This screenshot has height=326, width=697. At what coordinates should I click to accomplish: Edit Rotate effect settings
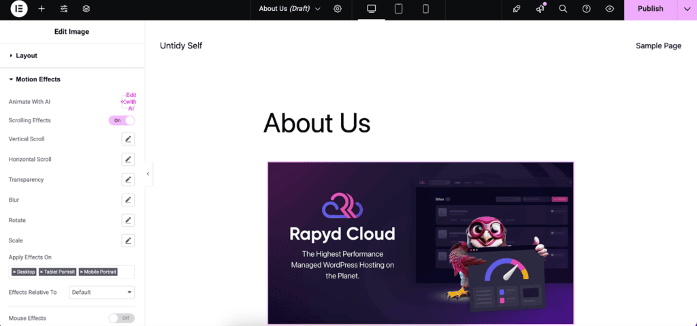(128, 221)
